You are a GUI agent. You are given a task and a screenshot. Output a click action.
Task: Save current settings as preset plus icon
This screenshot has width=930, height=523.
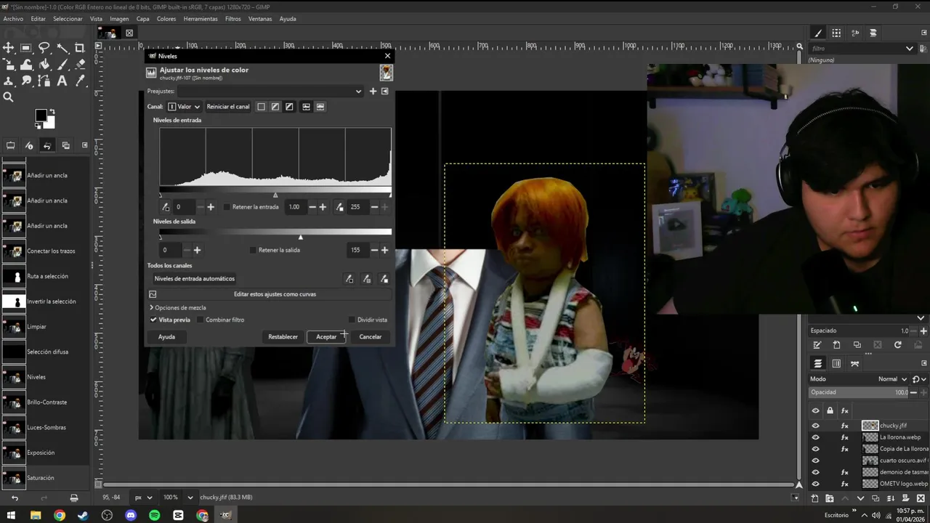(373, 92)
